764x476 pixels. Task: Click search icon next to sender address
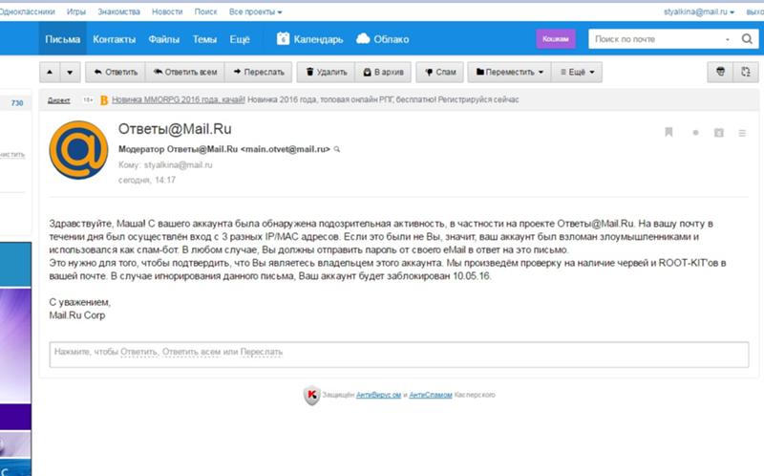337,149
